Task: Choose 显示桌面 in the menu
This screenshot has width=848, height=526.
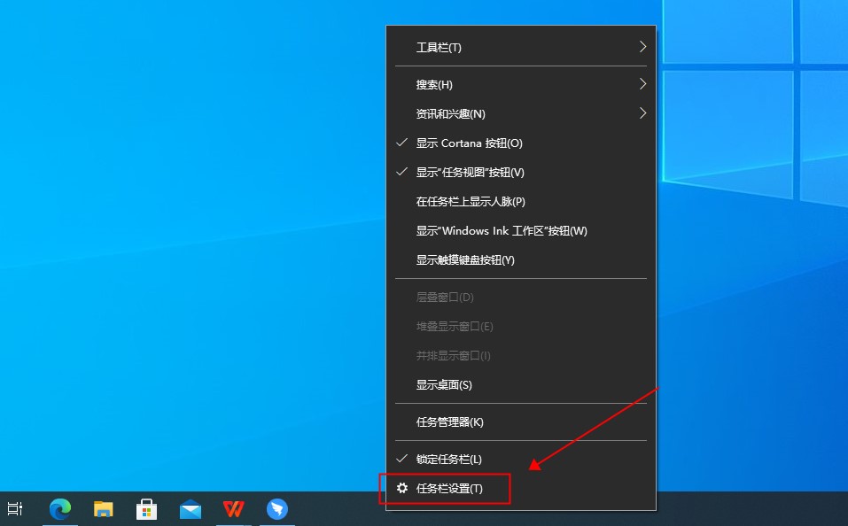Action: coord(444,385)
